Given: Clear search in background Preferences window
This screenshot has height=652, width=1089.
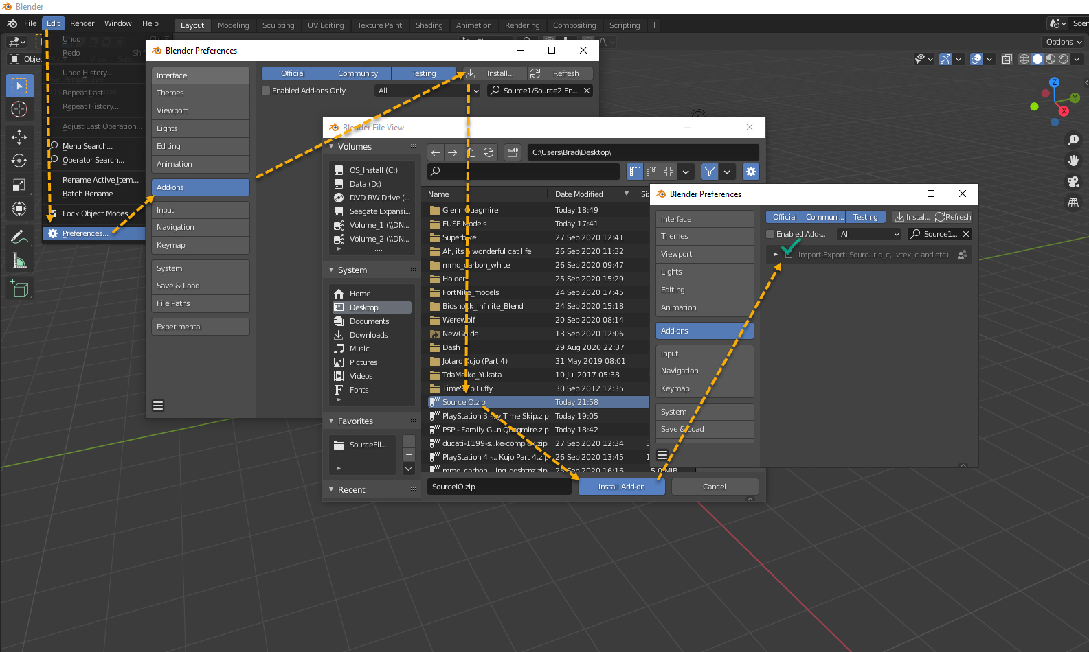Looking at the screenshot, I should [x=587, y=91].
